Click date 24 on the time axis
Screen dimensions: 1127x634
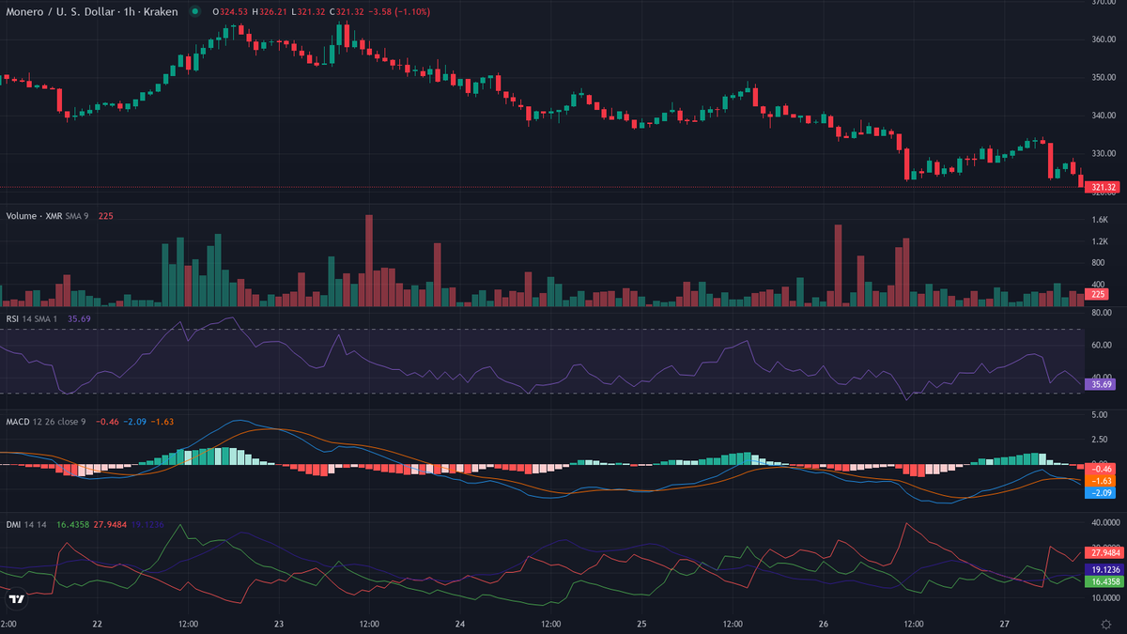pos(460,624)
